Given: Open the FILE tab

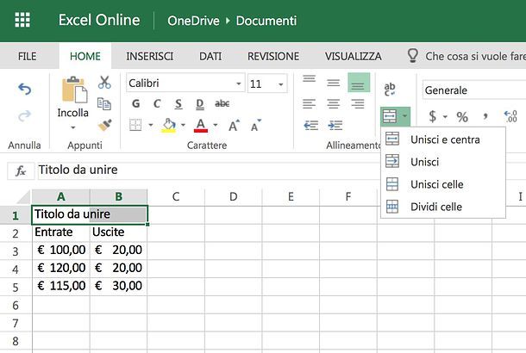Looking at the screenshot, I should 28,56.
